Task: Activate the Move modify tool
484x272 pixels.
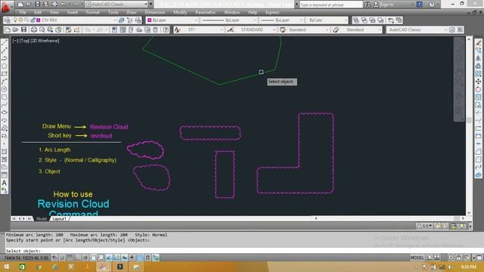Action: tap(478, 82)
